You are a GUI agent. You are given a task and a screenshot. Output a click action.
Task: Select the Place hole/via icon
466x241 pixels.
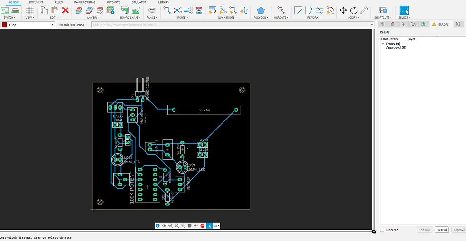pyautogui.click(x=152, y=10)
